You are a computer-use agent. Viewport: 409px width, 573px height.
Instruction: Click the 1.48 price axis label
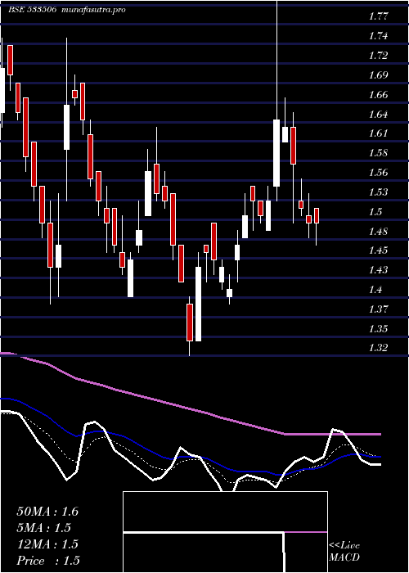tap(378, 232)
